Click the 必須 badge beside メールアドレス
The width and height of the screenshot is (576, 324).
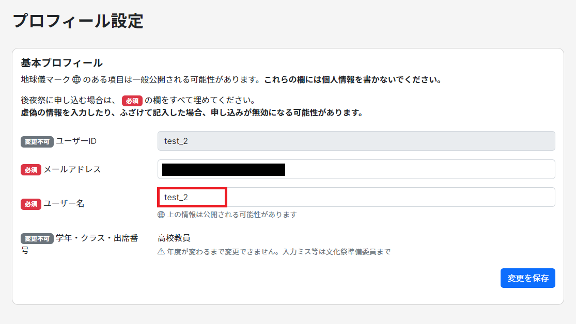pos(31,170)
